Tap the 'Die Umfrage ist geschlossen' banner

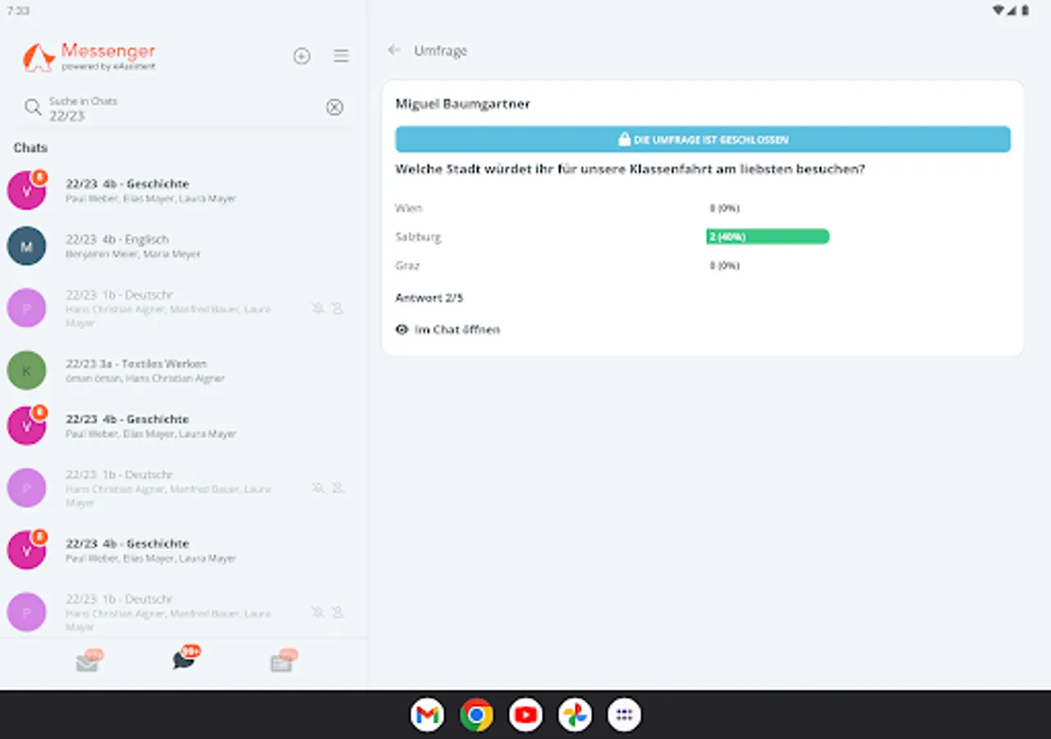click(x=703, y=140)
